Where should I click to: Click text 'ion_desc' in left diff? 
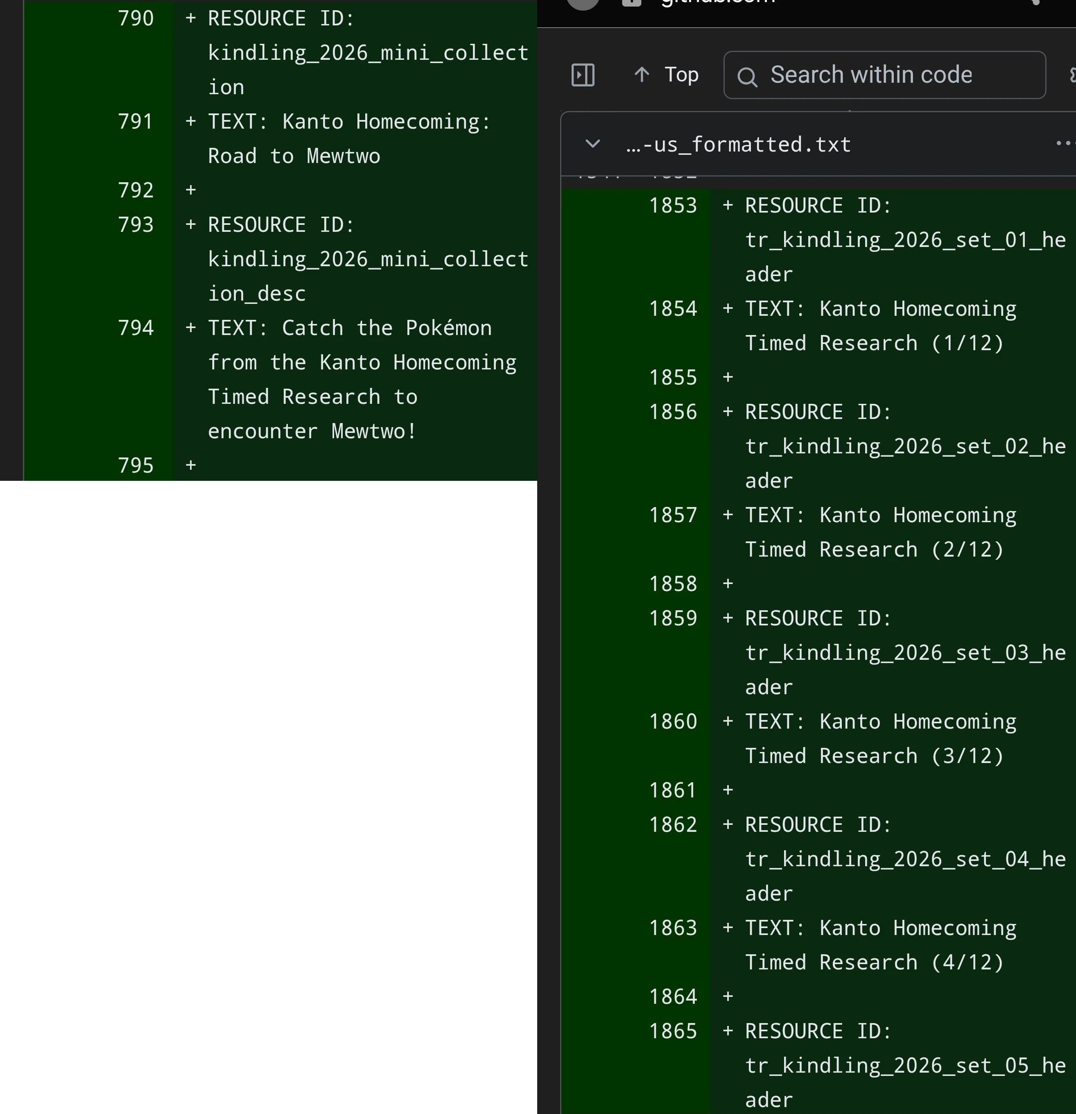click(257, 294)
